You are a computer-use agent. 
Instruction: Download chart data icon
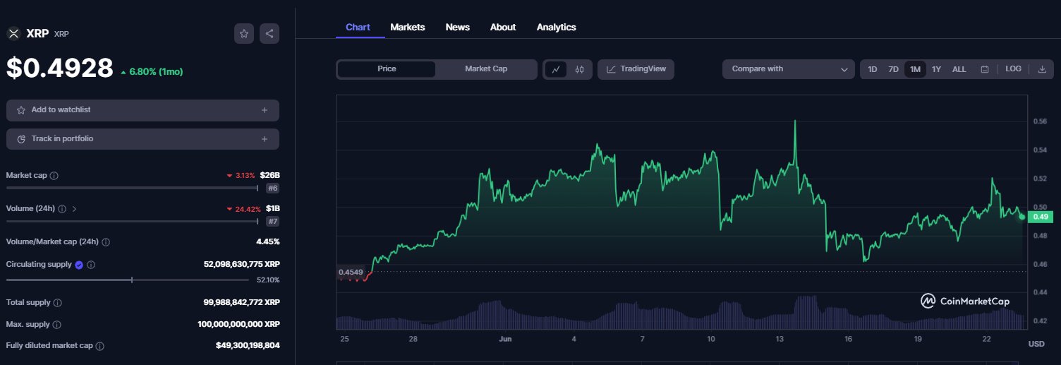coord(1042,69)
